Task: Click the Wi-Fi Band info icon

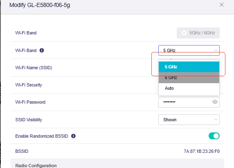Action: (42, 50)
